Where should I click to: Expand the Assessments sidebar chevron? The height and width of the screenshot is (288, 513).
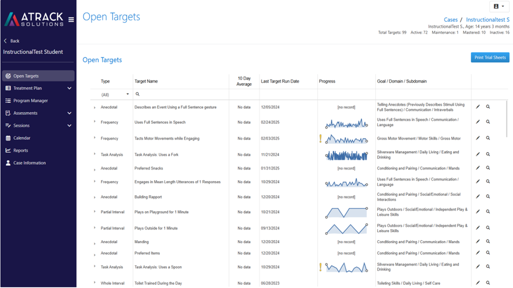pos(69,113)
